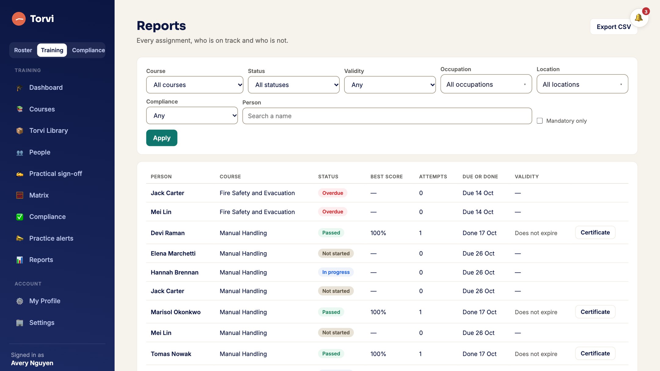Expand the Compliance filter dropdown
Image resolution: width=660 pixels, height=371 pixels.
tap(192, 115)
